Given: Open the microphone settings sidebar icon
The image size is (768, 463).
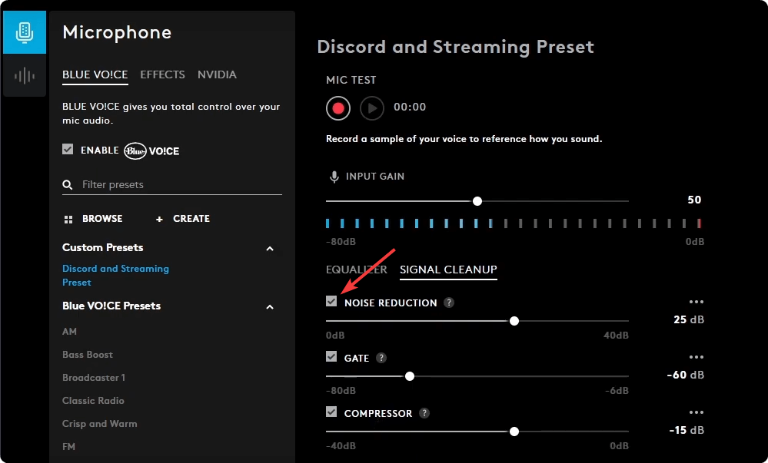Looking at the screenshot, I should (x=25, y=32).
